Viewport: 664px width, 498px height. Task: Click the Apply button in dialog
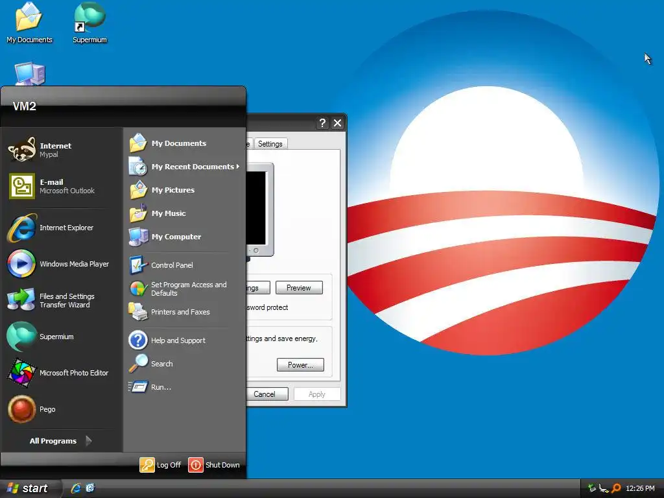tap(316, 394)
